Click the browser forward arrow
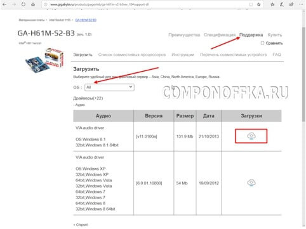This screenshot has width=306, height=229. pyautogui.click(x=14, y=4)
